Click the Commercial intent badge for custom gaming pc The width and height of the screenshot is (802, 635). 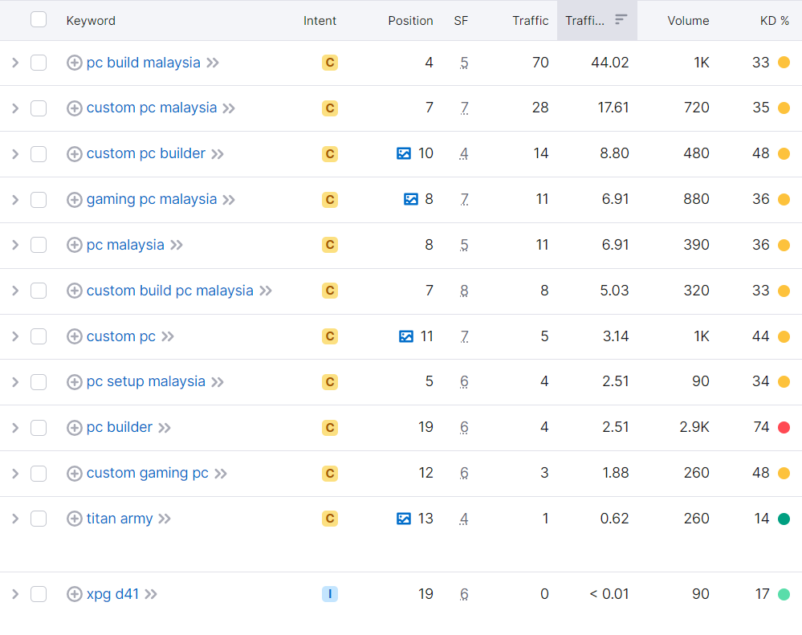click(x=329, y=473)
